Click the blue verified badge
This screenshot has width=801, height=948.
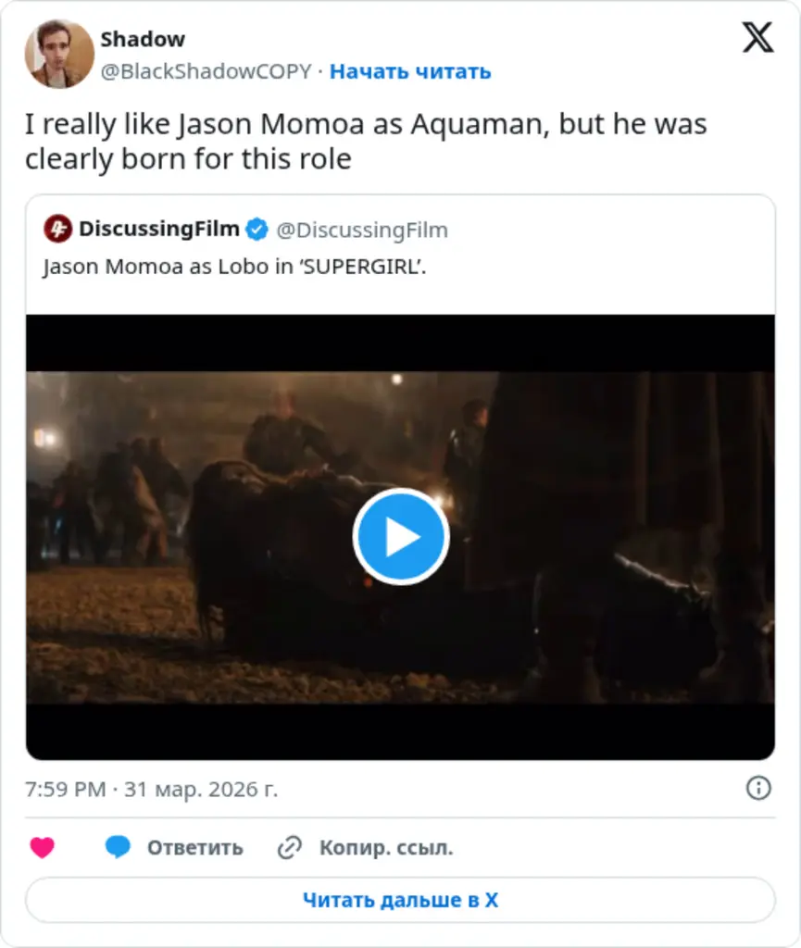(257, 230)
